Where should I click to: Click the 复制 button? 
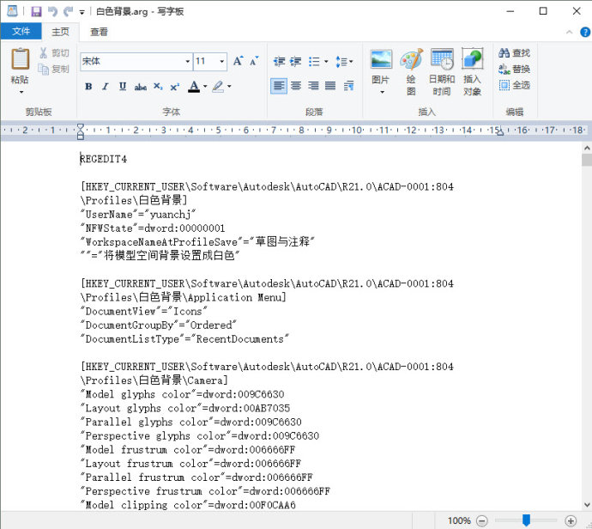[x=54, y=70]
